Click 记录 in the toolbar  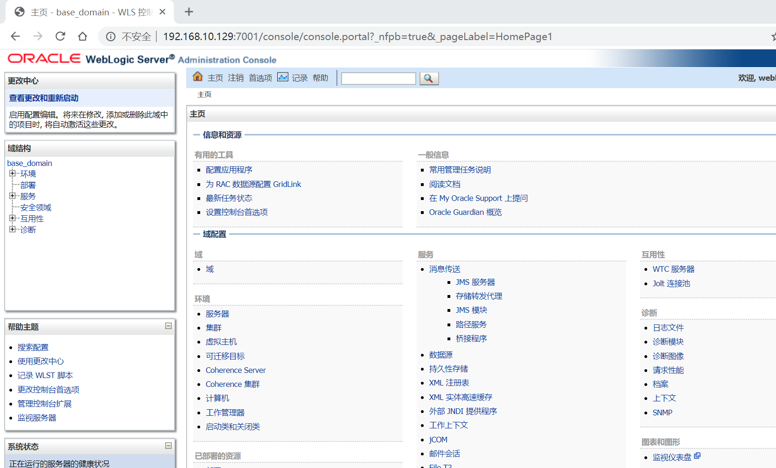300,78
